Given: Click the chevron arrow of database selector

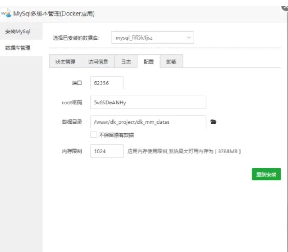Looking at the screenshot, I should pyautogui.click(x=189, y=37).
